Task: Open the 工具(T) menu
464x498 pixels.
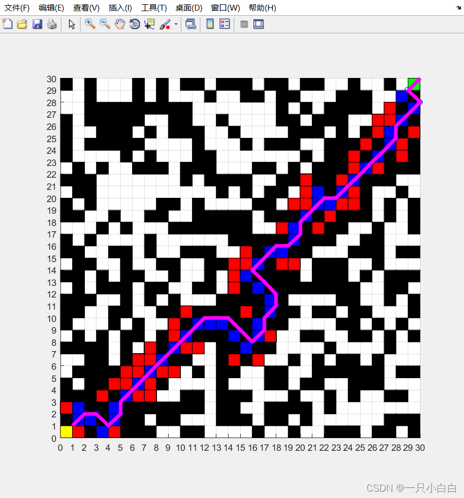Action: tap(153, 8)
